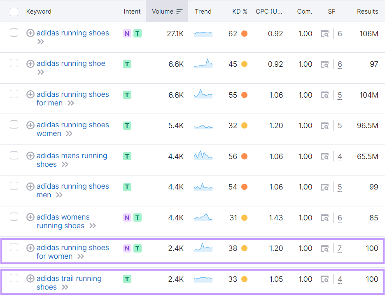385x297 pixels.
Task: Open adidas running shoe keyword link
Action: [x=71, y=63]
